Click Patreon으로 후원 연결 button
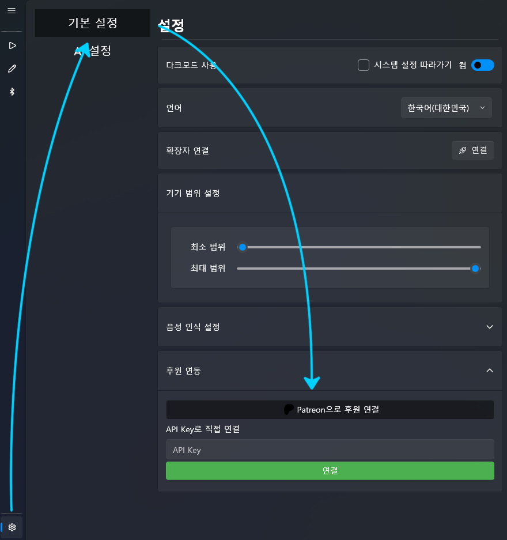Viewport: 507px width, 540px height. (x=330, y=410)
